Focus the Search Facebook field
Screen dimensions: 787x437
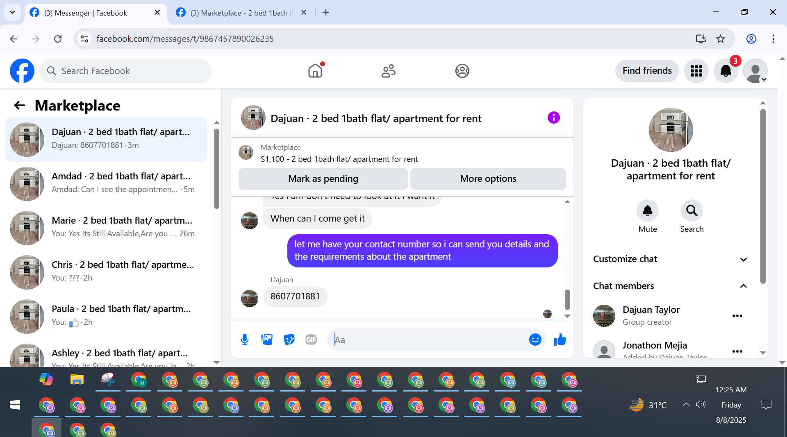(x=125, y=71)
